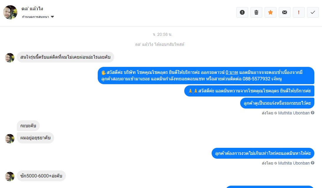Click avatar next to ผมอยู่อยุธยาคับ message
Screen dimensions: 322x188
[x=10, y=139]
